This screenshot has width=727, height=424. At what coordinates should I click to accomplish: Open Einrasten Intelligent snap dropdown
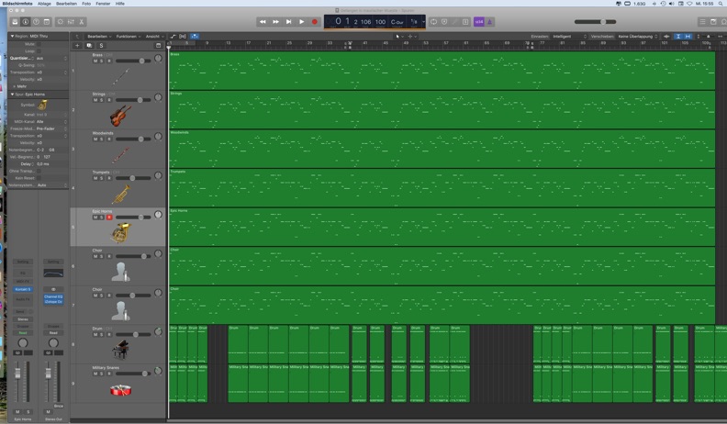570,36
